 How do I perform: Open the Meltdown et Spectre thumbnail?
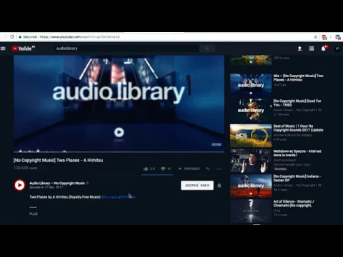point(251,161)
